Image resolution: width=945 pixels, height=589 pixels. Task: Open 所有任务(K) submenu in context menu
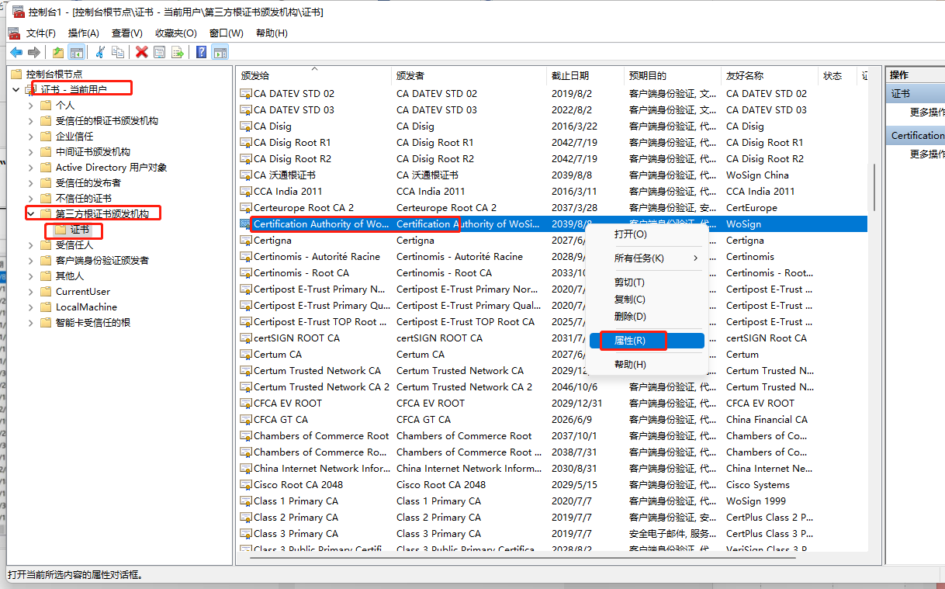[647, 258]
